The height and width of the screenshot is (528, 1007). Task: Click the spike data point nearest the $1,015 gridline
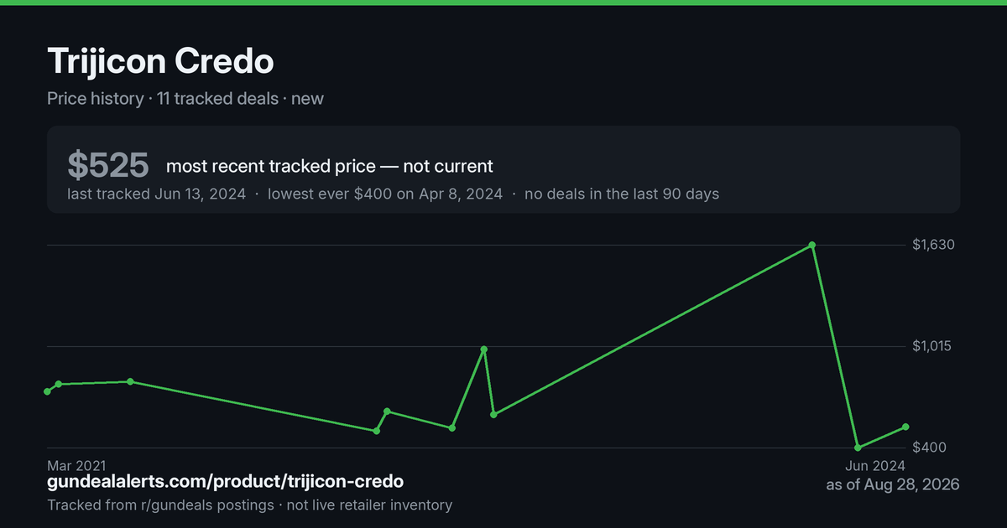tap(484, 349)
